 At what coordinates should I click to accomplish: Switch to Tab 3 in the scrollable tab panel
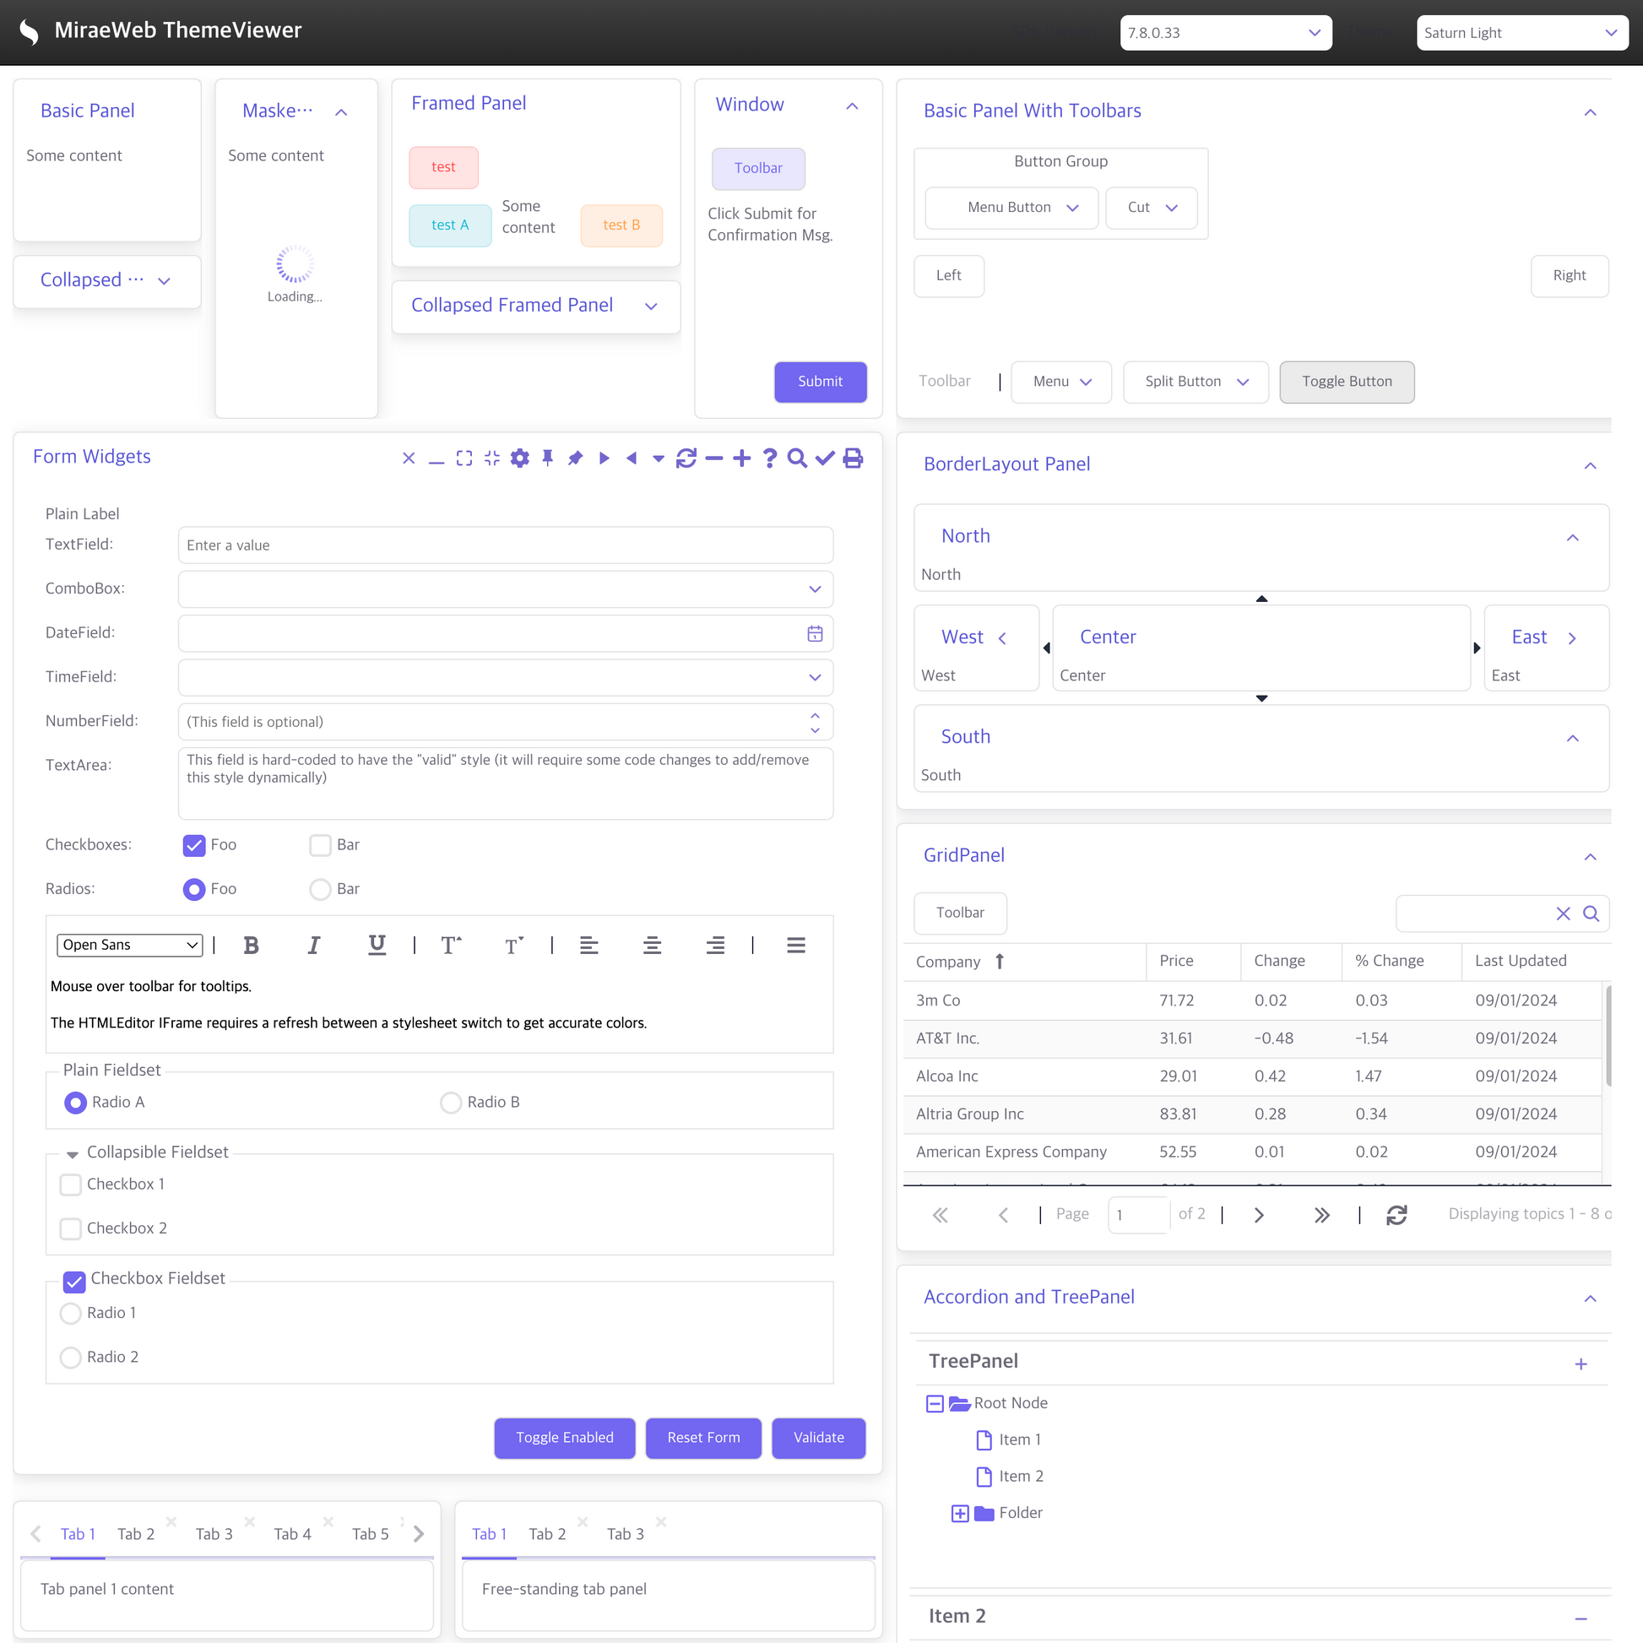click(214, 1534)
